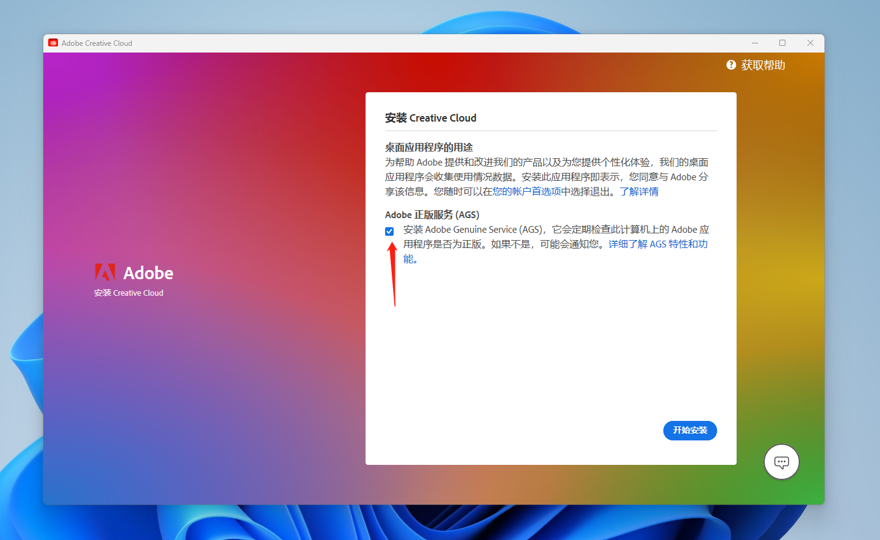Open 详细了解 AGS 特性和功能 link
This screenshot has width=880, height=540.
pos(658,244)
